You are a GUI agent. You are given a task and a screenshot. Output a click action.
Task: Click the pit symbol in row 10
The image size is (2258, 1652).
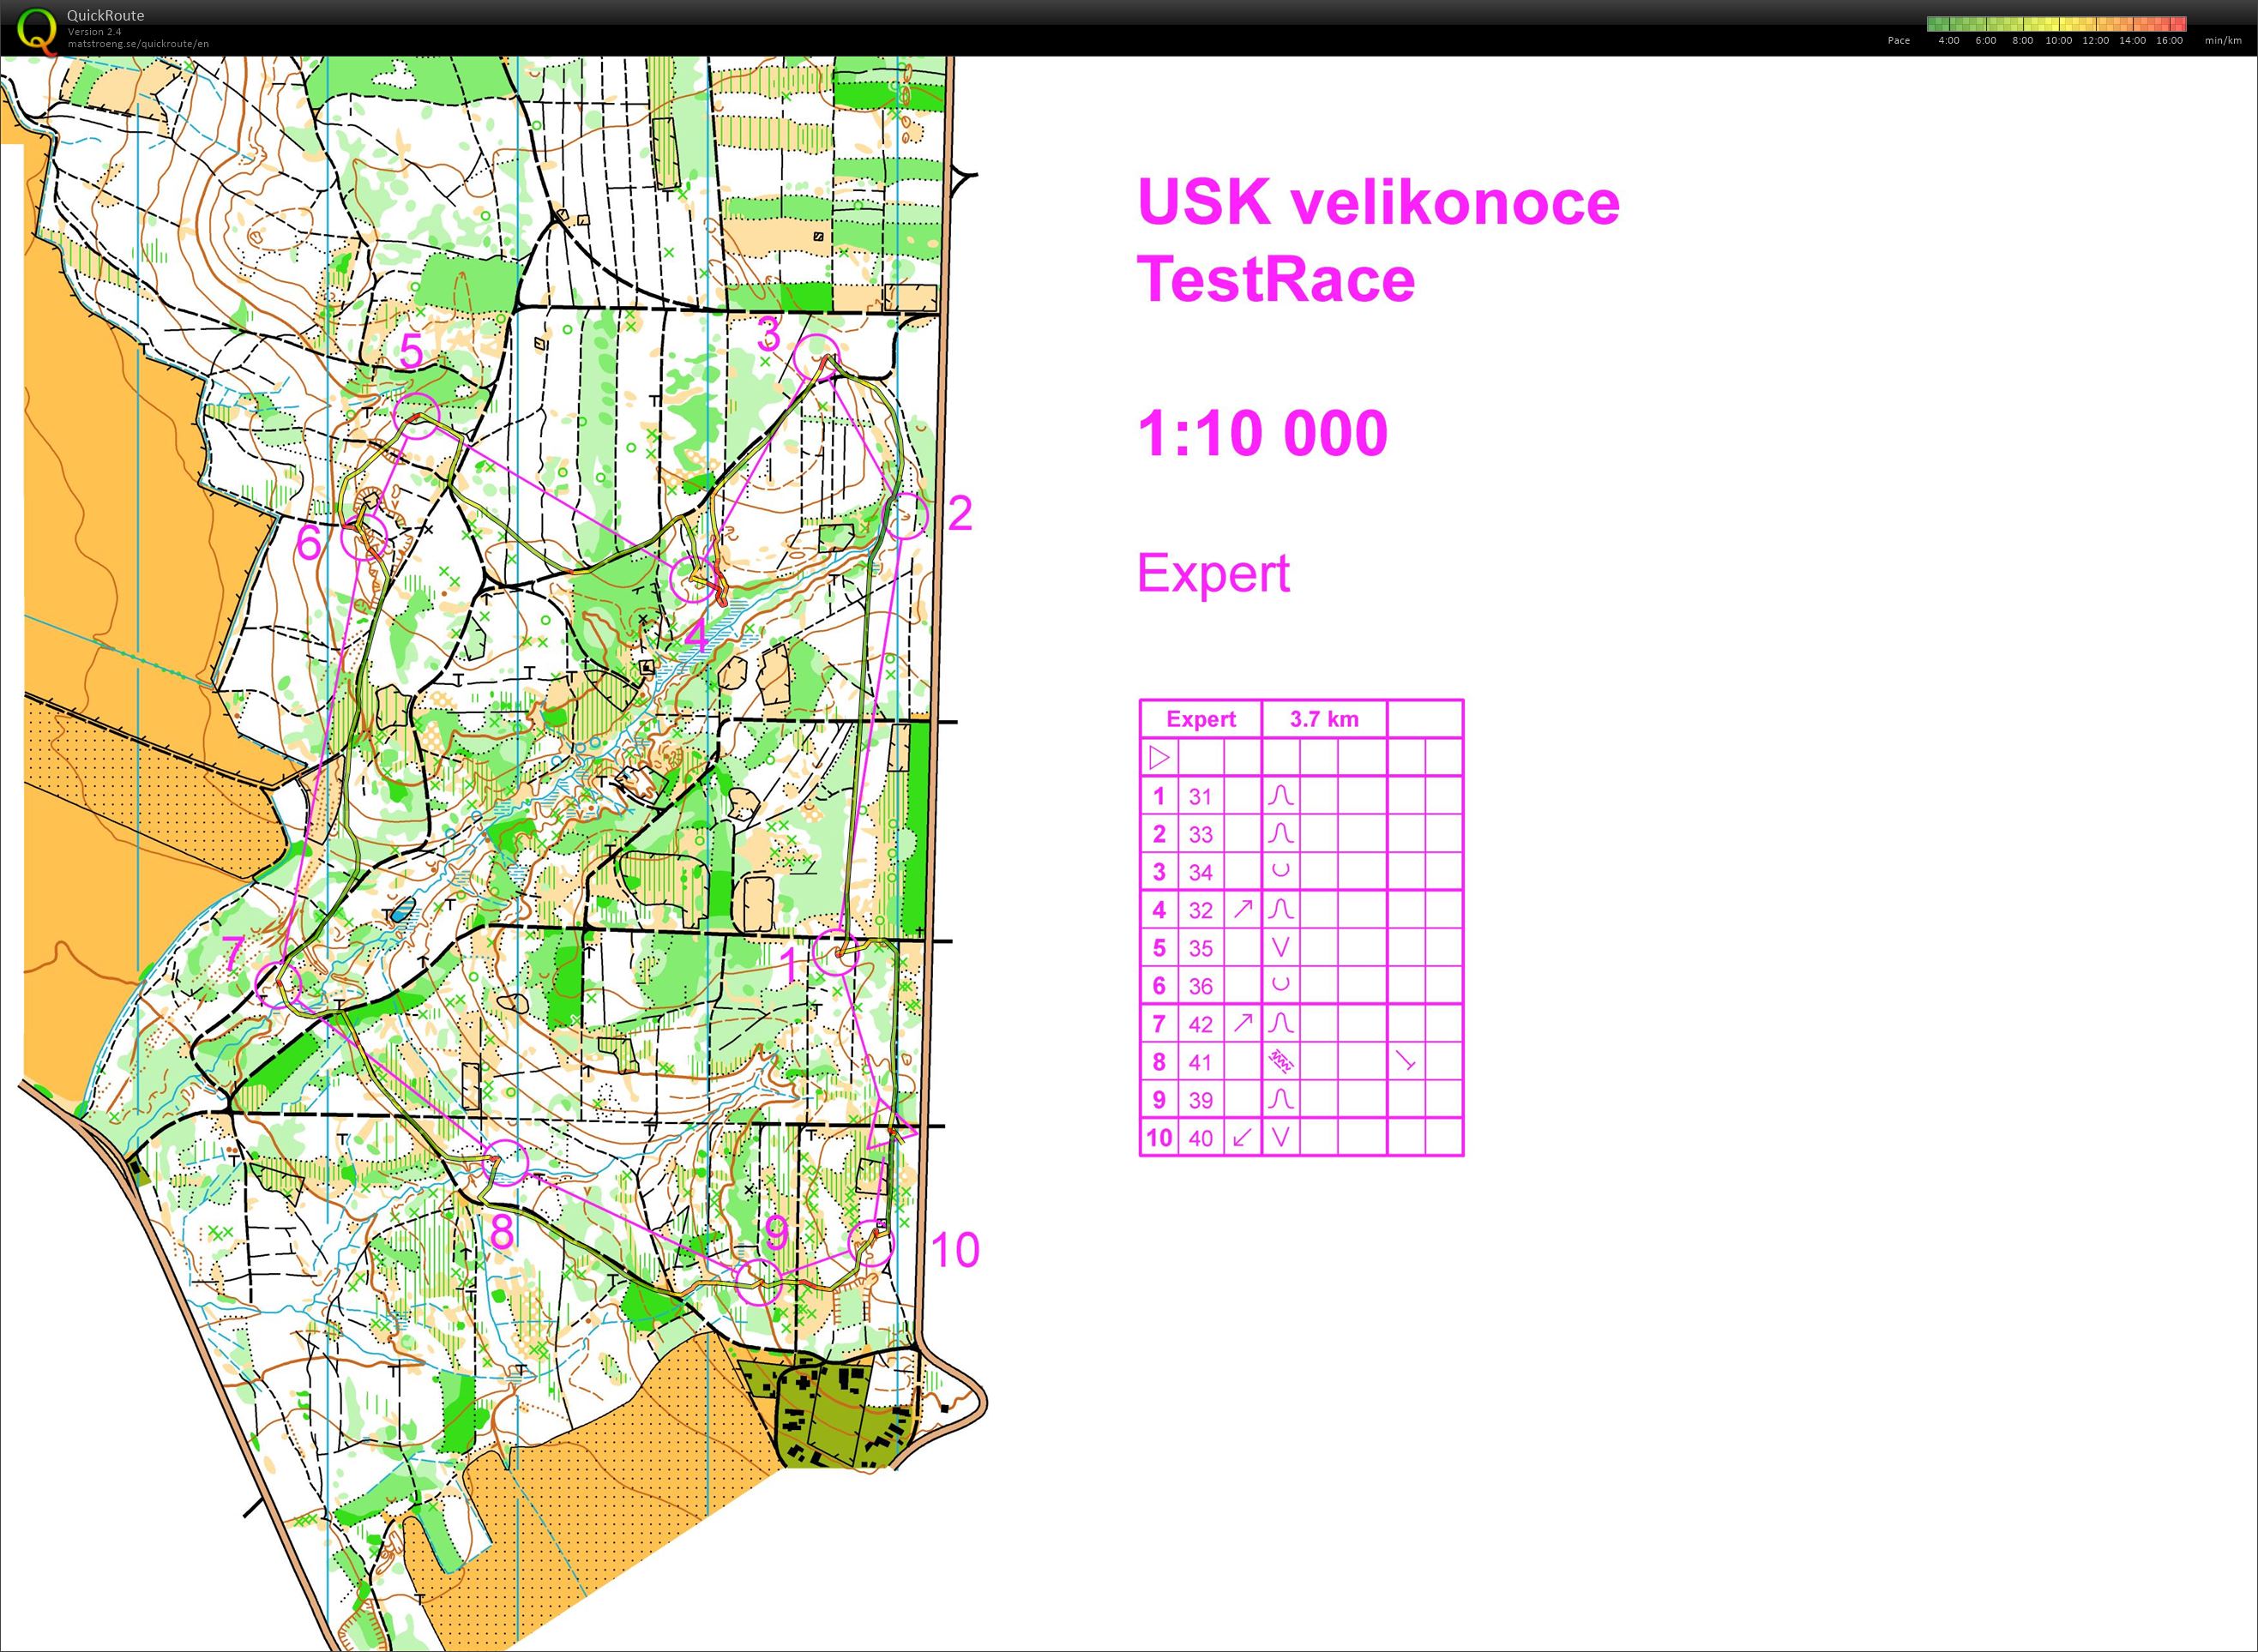1280,1137
